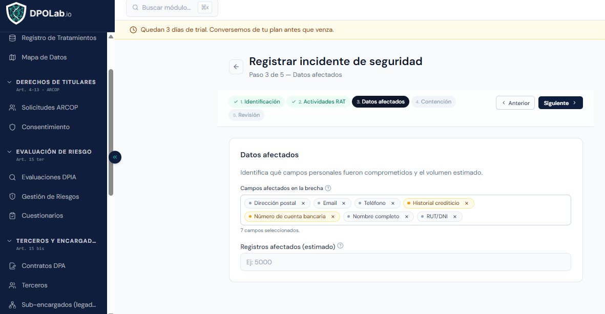605x314 pixels.
Task: Click sidebar vertical scrollbar thumb
Action: [111, 132]
